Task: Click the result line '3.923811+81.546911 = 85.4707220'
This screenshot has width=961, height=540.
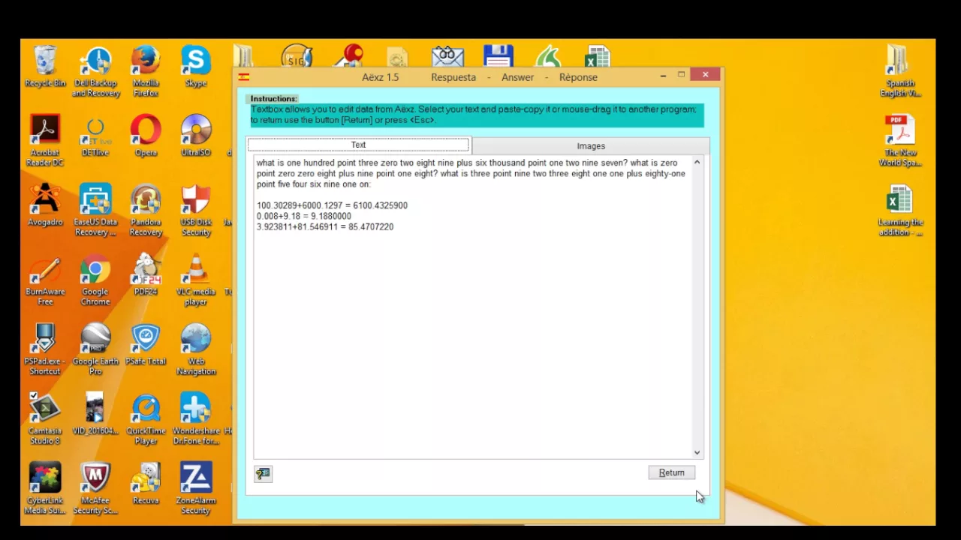Action: [x=325, y=226]
